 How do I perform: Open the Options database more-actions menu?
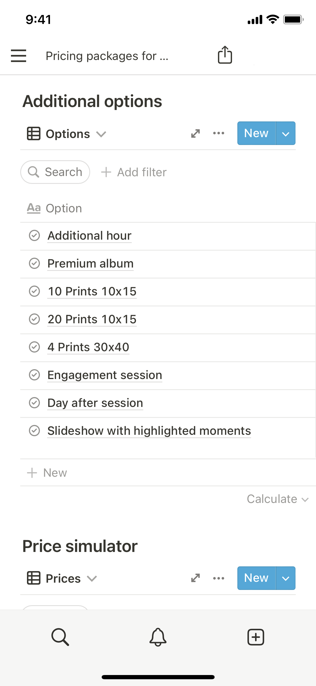pos(219,133)
